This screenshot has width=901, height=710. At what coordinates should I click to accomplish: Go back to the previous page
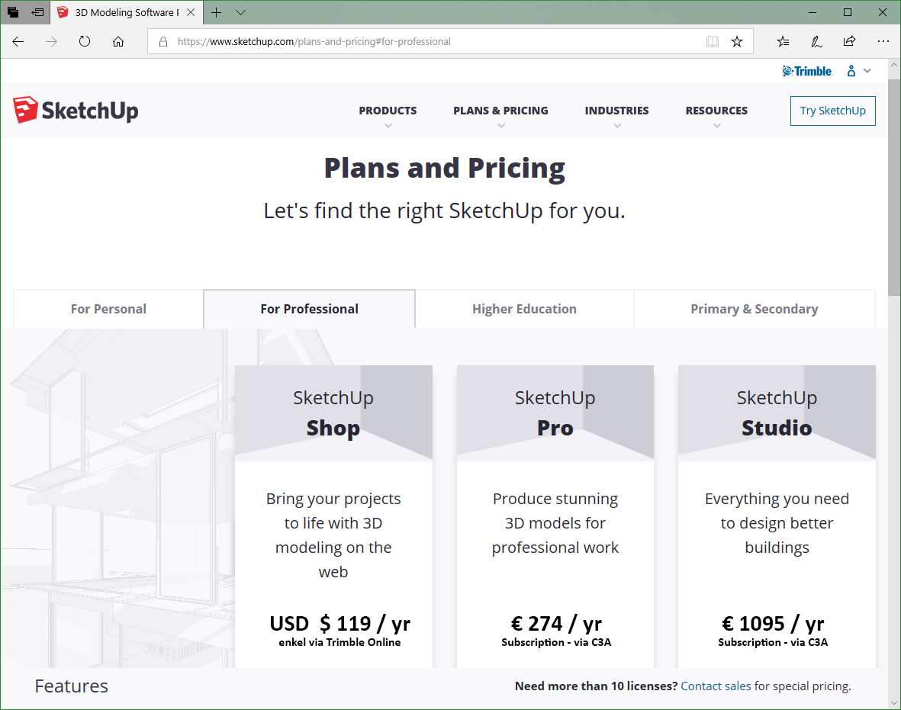coord(18,41)
